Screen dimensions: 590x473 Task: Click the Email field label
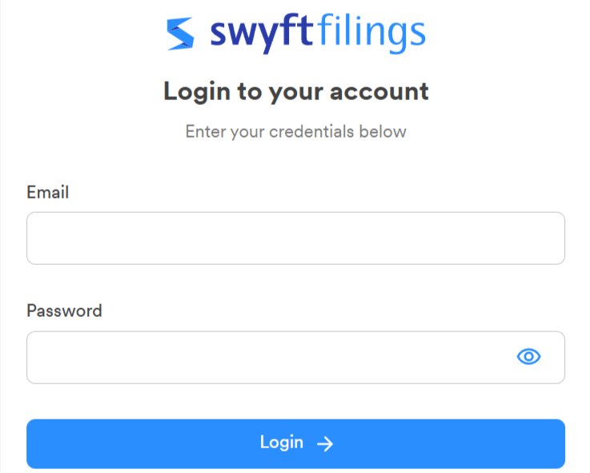(48, 192)
